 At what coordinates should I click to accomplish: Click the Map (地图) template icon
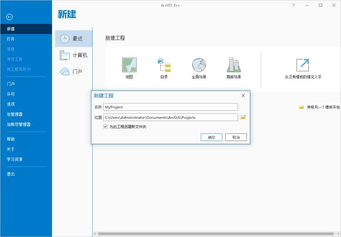click(129, 65)
